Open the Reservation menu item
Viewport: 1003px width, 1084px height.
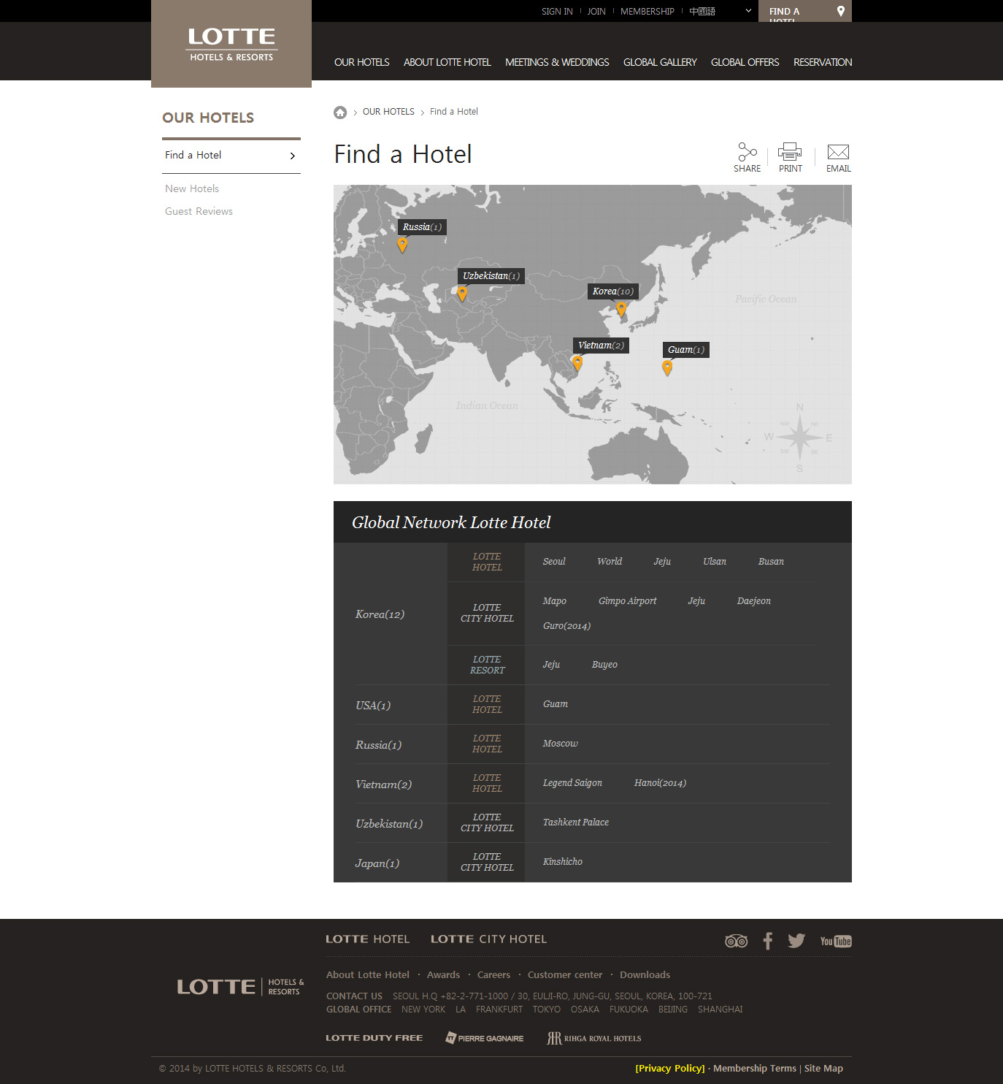[x=823, y=62]
